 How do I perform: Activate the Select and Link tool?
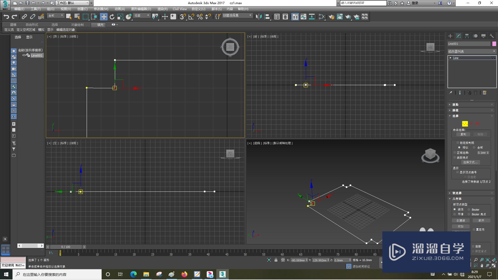(x=24, y=17)
